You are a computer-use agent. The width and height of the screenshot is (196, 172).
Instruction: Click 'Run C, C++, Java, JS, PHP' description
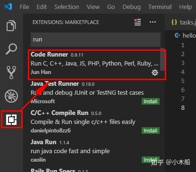point(94,64)
